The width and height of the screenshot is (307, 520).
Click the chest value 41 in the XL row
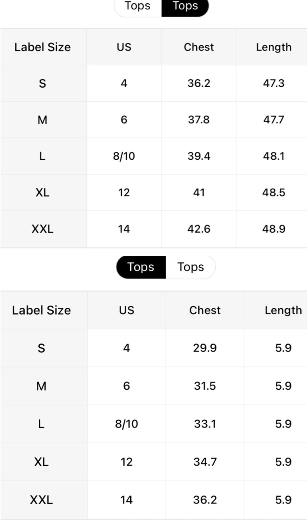tap(199, 193)
